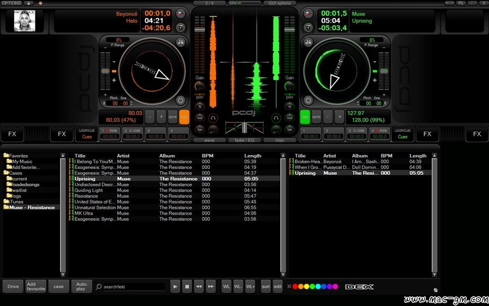Click left deck pitch bend plus button

pos(161,117)
